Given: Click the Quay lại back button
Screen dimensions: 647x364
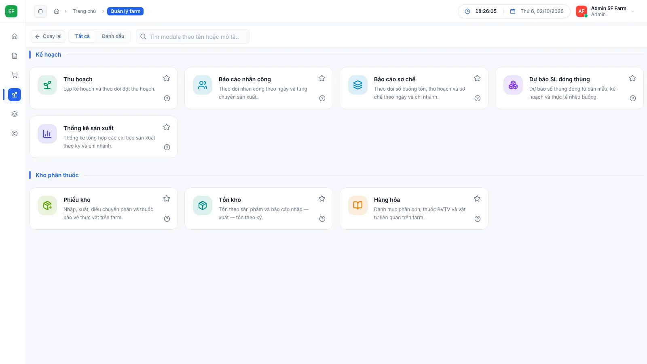Looking at the screenshot, I should [48, 36].
